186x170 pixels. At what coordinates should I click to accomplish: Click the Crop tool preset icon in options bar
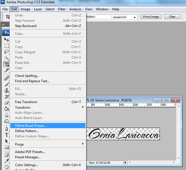click(7, 17)
